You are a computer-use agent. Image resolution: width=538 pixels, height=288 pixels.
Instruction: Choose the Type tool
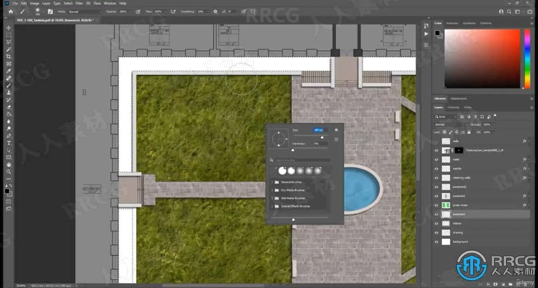coord(9,143)
